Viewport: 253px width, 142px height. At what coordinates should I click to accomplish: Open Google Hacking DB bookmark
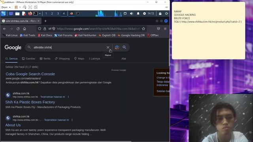coord(131,35)
